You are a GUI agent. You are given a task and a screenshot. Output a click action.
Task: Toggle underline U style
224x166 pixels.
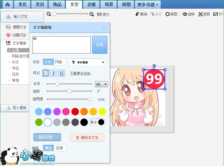coord(62,73)
